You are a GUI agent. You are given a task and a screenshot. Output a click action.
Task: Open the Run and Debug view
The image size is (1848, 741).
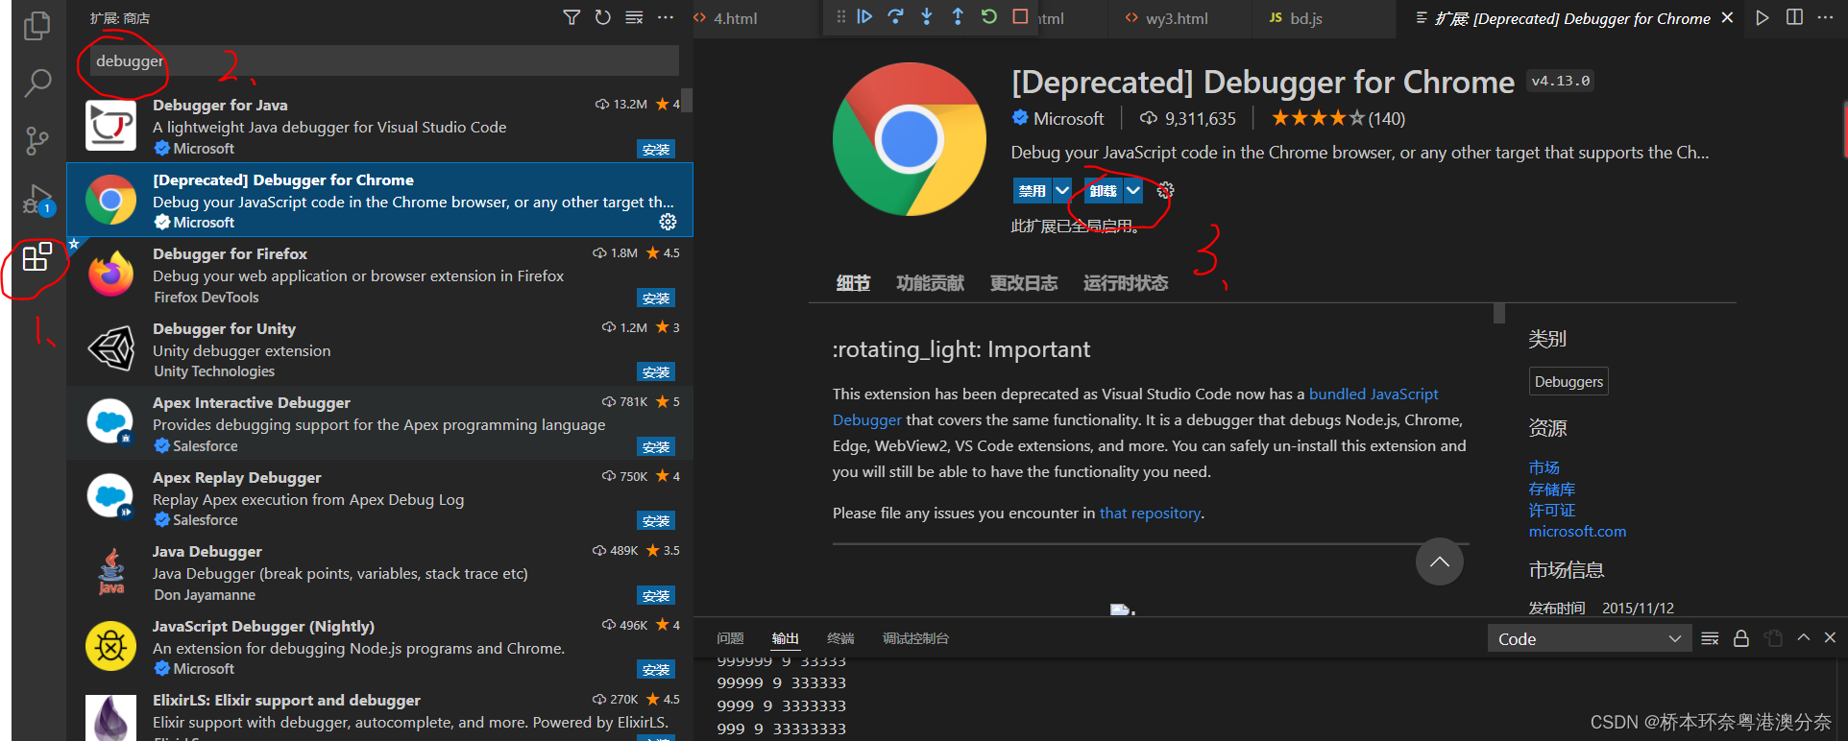point(37,200)
